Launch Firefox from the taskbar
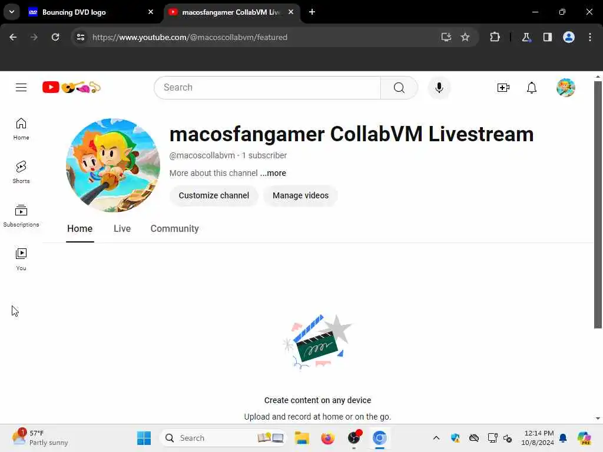The image size is (603, 452). pos(327,438)
